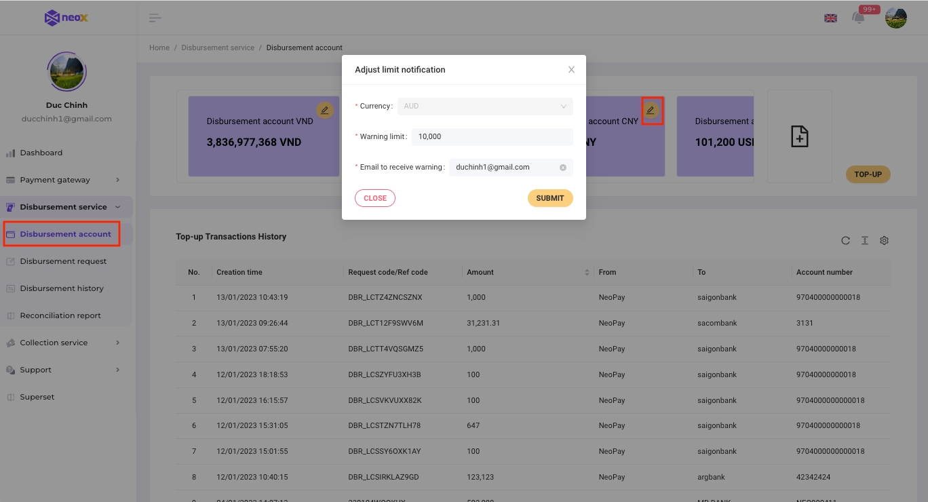Open table column settings gear
This screenshot has width=928, height=502.
click(x=884, y=240)
